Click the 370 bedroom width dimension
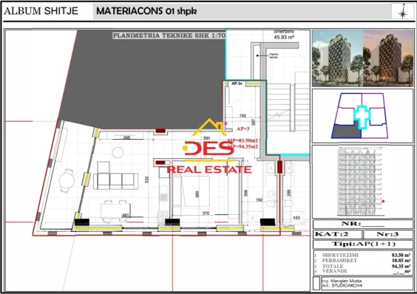 click(x=206, y=213)
